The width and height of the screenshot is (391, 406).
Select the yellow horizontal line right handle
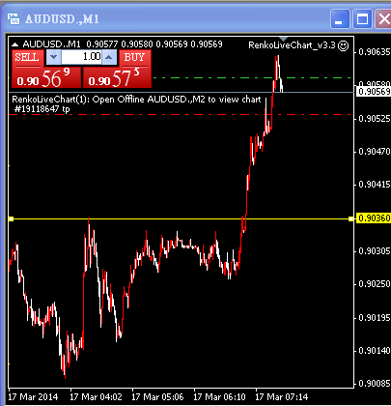pyautogui.click(x=350, y=219)
